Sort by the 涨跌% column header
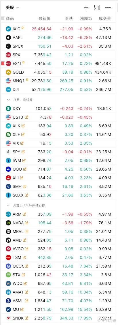 click(86, 18)
